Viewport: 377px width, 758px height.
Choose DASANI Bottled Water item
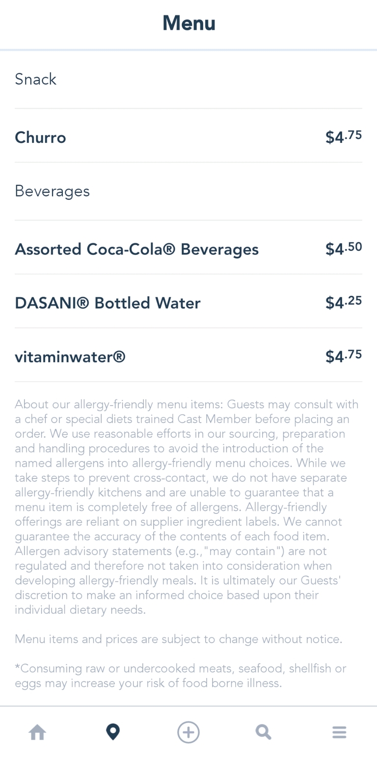point(108,303)
